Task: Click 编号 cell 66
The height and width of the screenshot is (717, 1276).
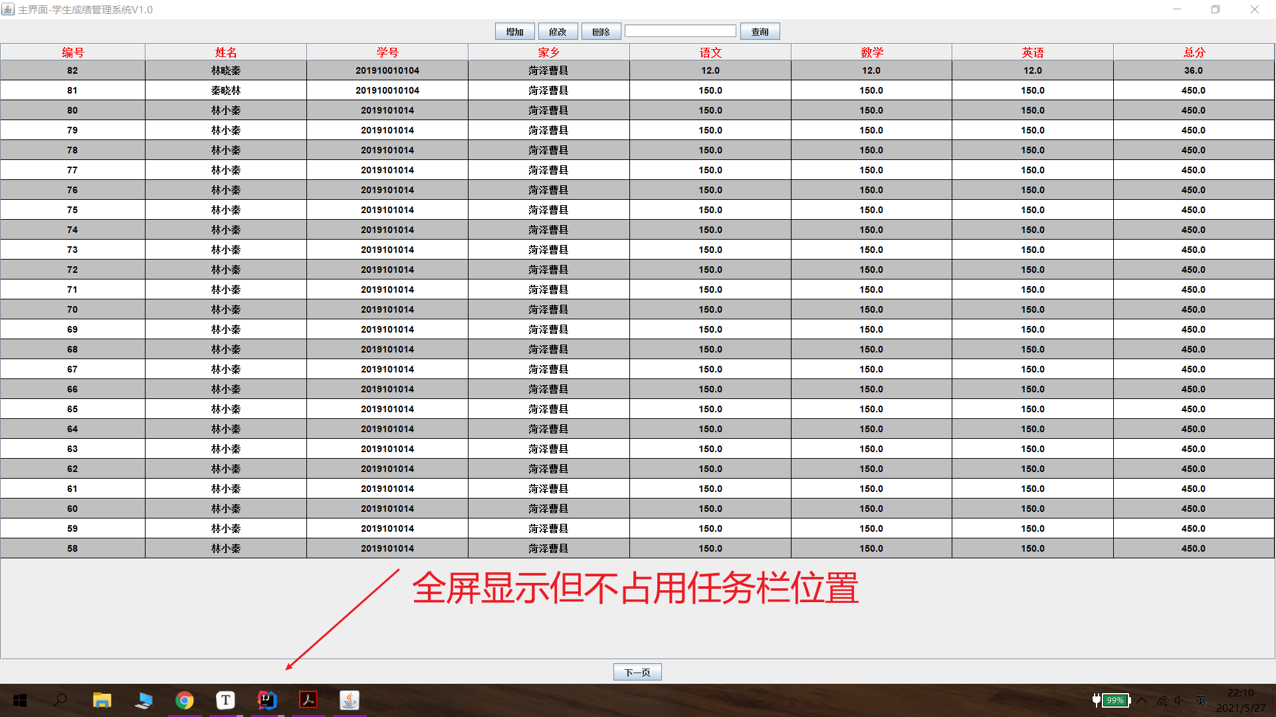Action: click(72, 389)
